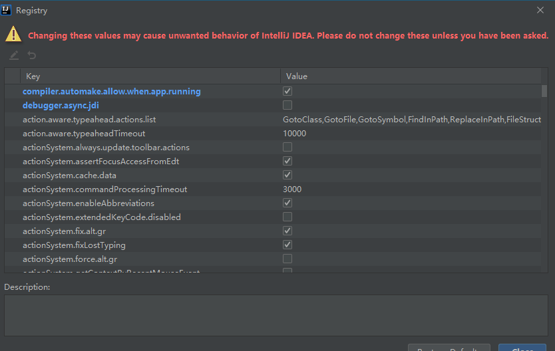The height and width of the screenshot is (351, 555).
Task: Enable actionSystem.force.alt.gr checkbox
Action: [287, 259]
